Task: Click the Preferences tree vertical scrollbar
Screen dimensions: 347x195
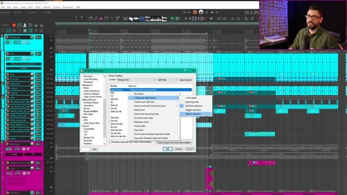Action: click(x=105, y=118)
